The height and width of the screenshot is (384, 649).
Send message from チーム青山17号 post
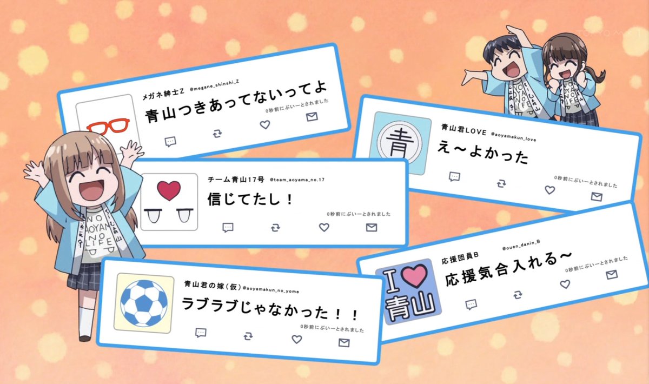371,227
